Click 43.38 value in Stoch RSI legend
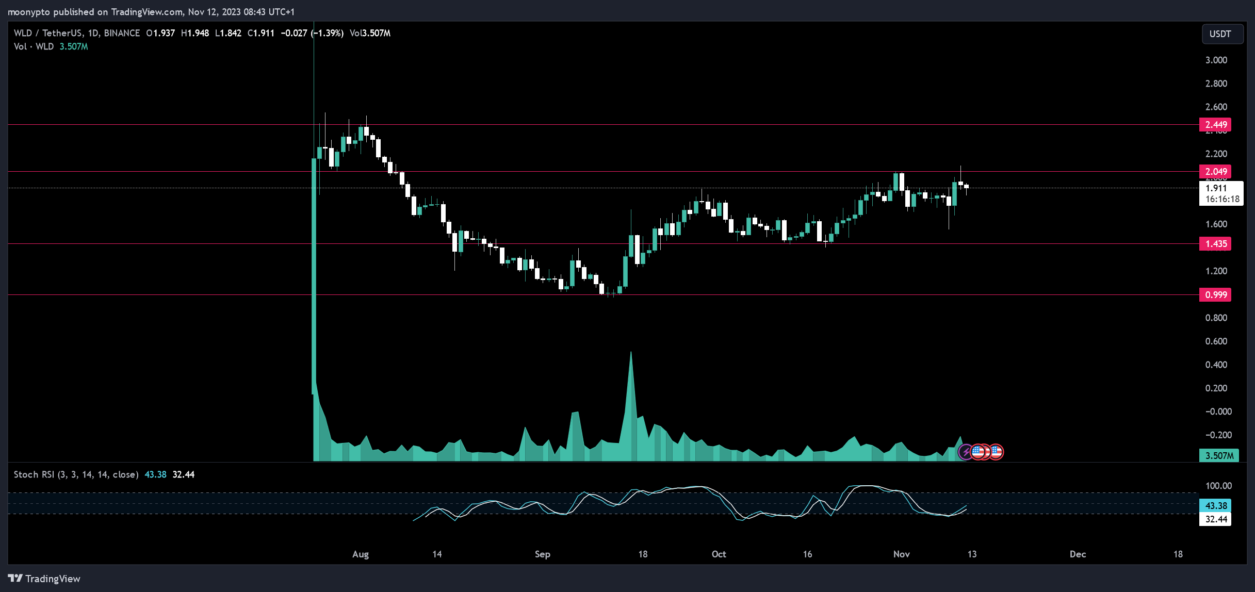1255x592 pixels. (155, 474)
